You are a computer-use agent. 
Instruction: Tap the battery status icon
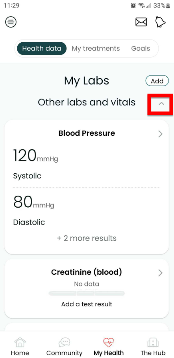coord(168,6)
